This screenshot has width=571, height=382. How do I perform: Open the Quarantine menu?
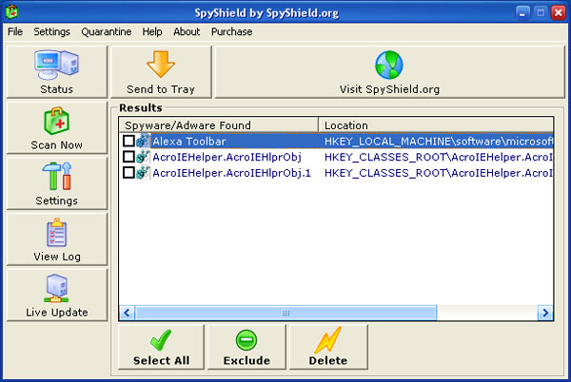pyautogui.click(x=107, y=32)
